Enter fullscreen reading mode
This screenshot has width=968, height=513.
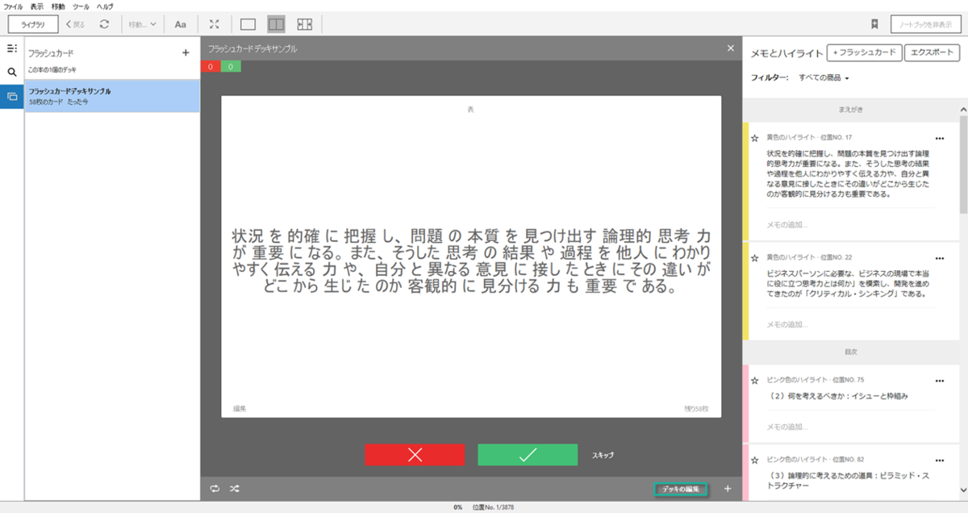click(213, 23)
